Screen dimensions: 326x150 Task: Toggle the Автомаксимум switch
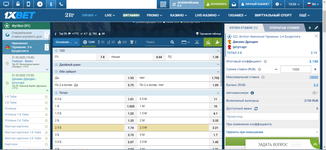(x=315, y=93)
